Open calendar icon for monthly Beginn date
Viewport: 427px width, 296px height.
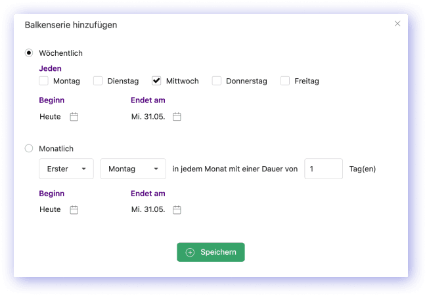click(x=74, y=210)
